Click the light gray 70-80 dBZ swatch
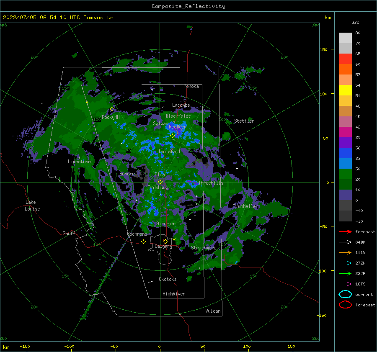This screenshot has width=377, height=352. pyautogui.click(x=345, y=38)
